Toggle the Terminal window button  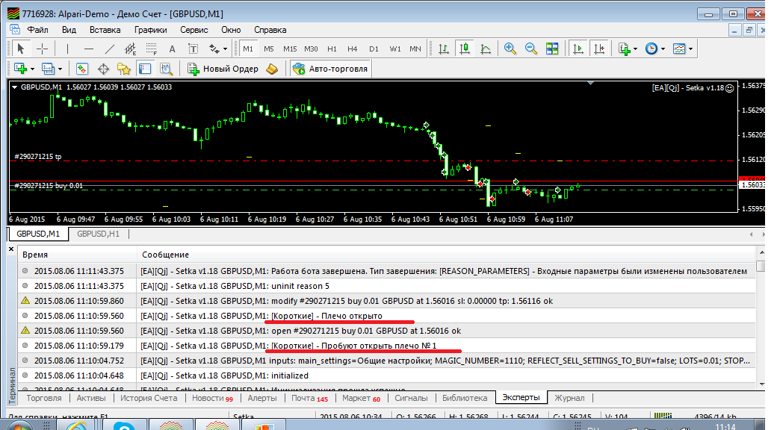[x=145, y=69]
